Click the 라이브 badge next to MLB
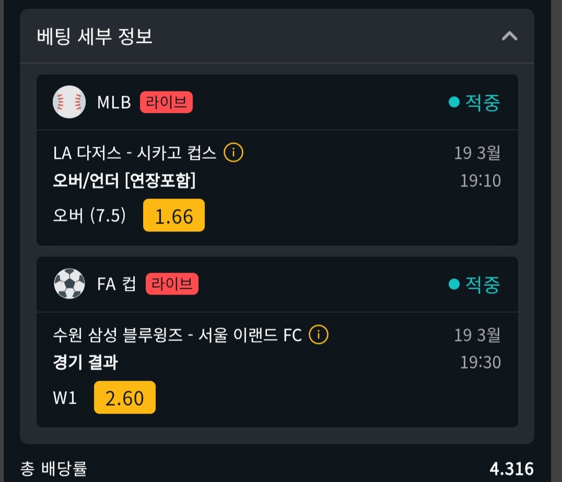The width and height of the screenshot is (562, 482). tap(166, 102)
